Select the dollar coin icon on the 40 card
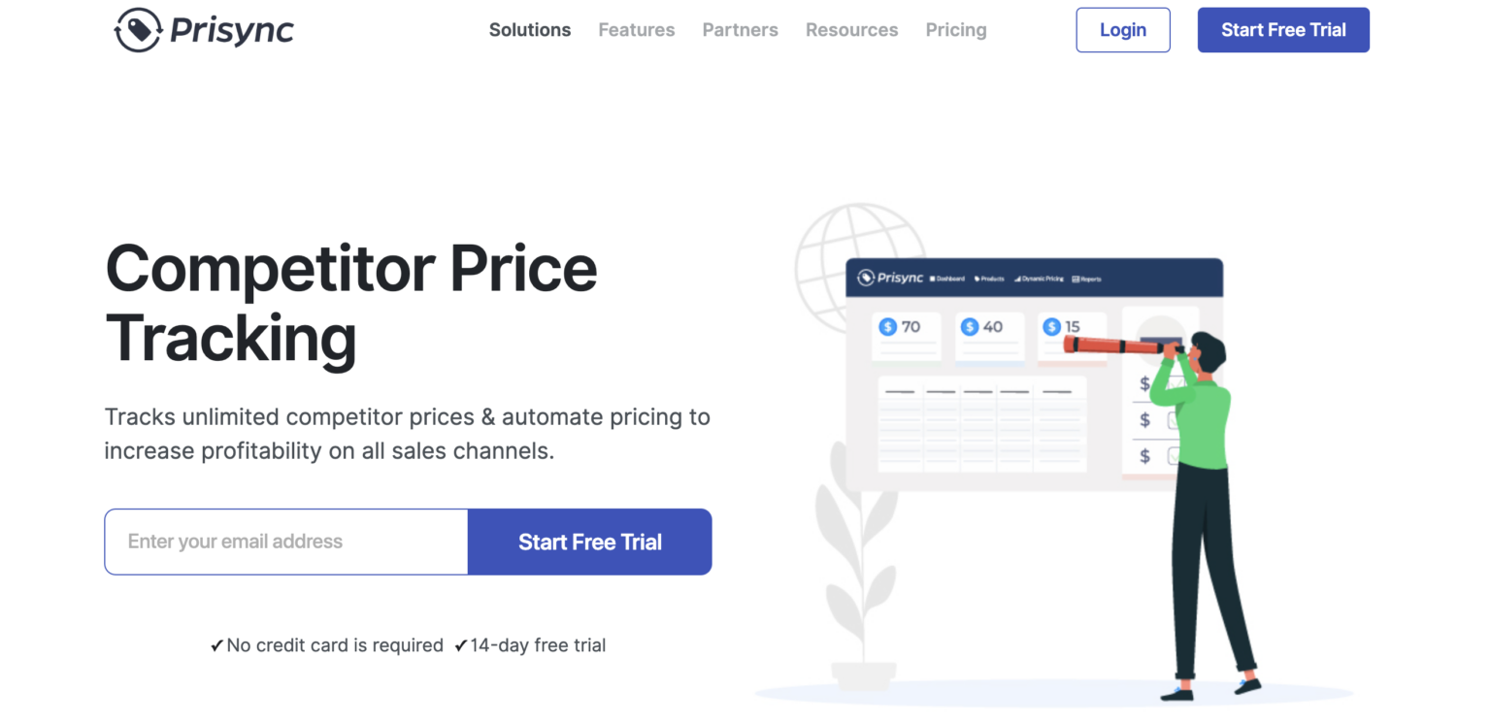 (x=970, y=326)
